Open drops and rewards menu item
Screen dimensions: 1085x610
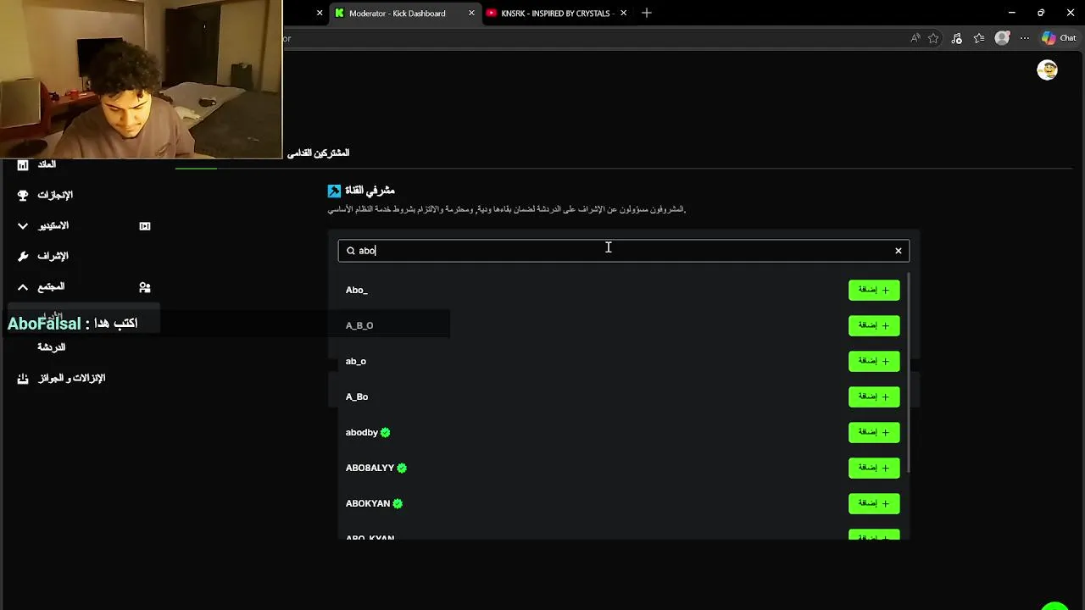(x=72, y=379)
